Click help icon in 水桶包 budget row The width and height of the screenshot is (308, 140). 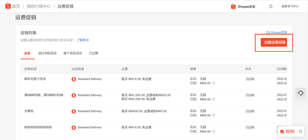point(214,116)
